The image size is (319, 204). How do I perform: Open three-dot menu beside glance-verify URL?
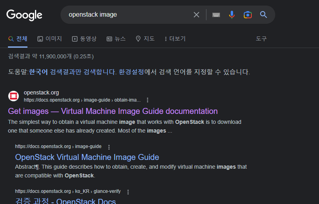click(128, 192)
